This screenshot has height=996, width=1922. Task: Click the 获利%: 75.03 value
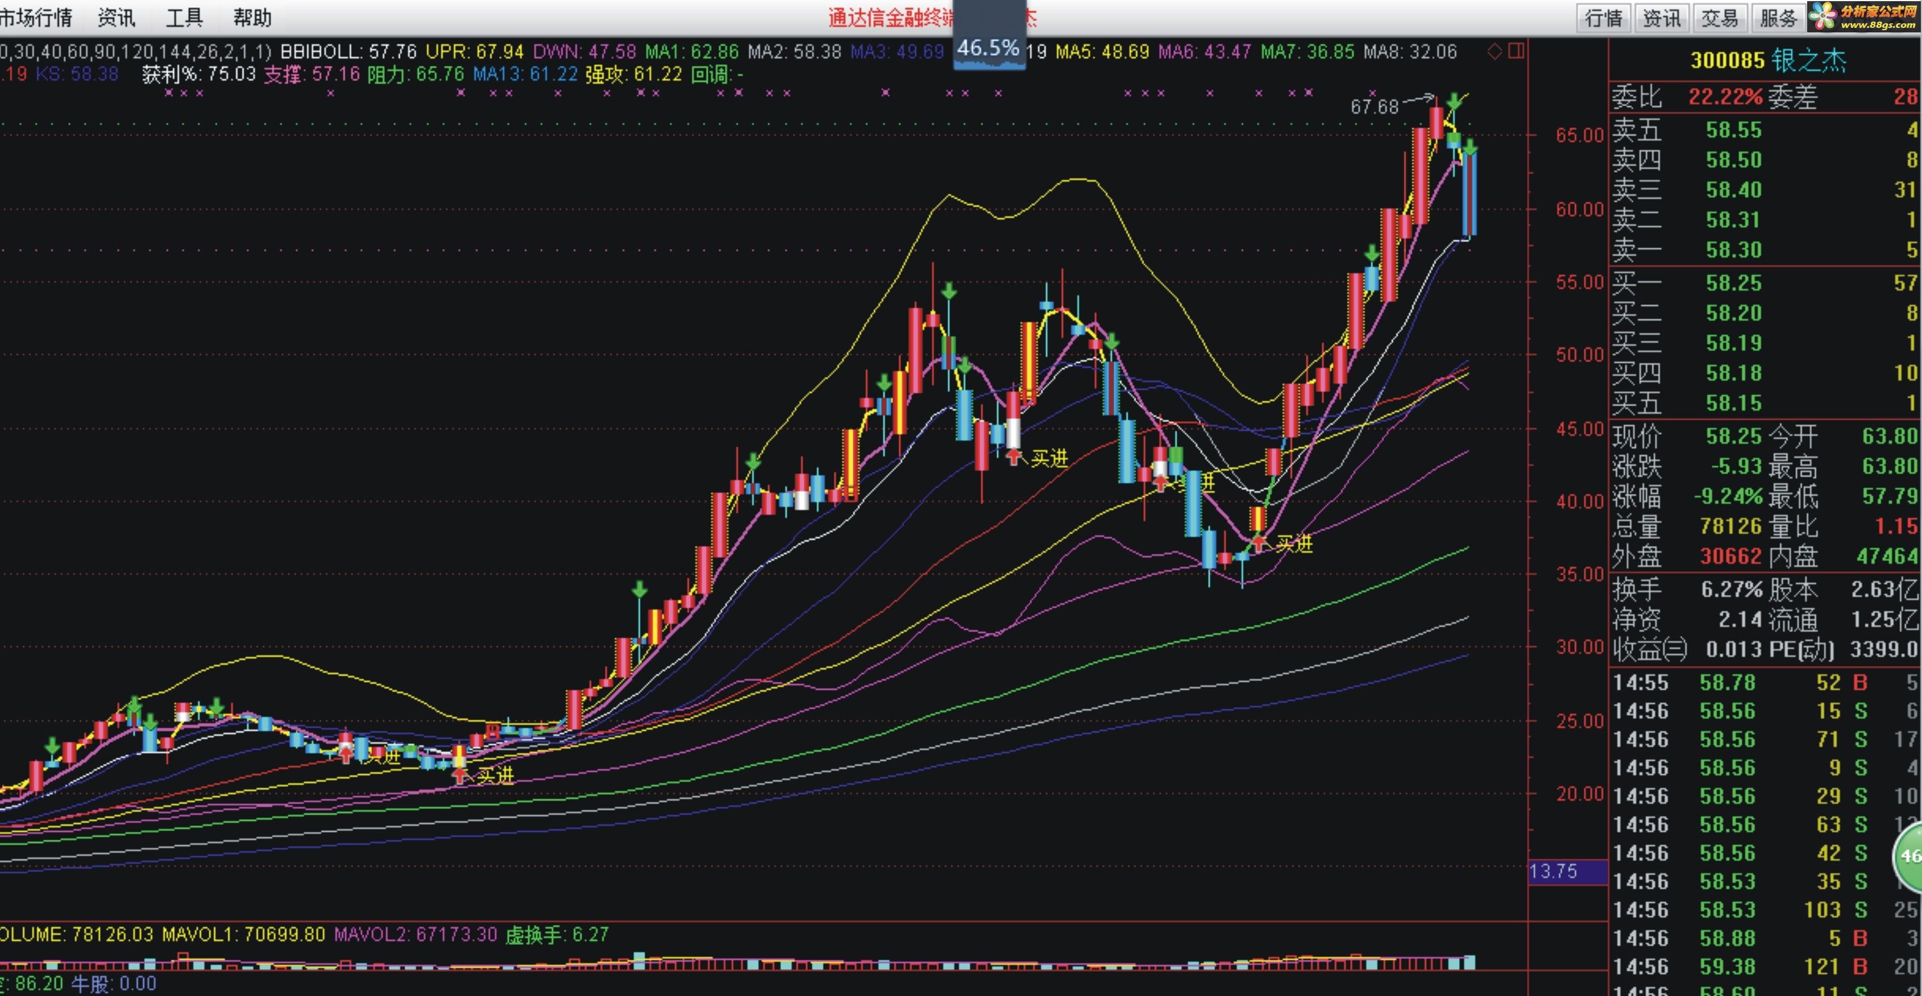click(198, 74)
